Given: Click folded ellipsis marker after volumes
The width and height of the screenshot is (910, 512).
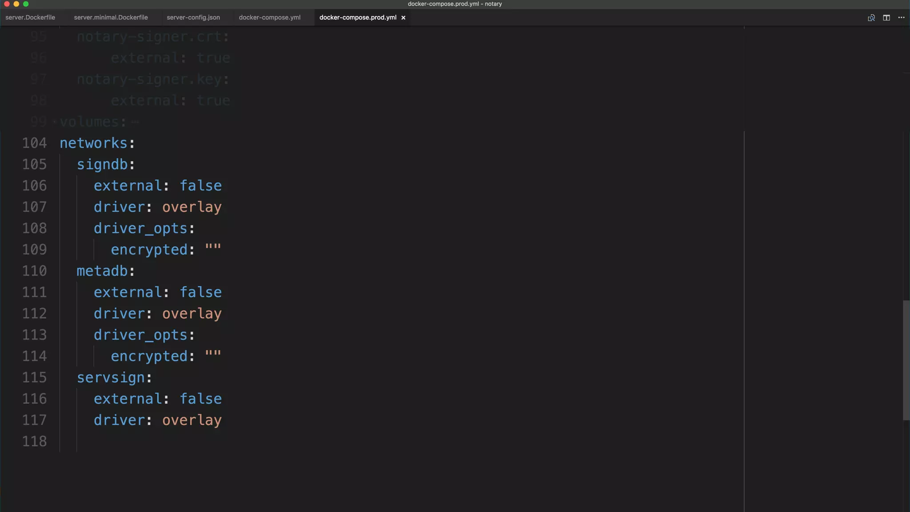Looking at the screenshot, I should pos(136,122).
